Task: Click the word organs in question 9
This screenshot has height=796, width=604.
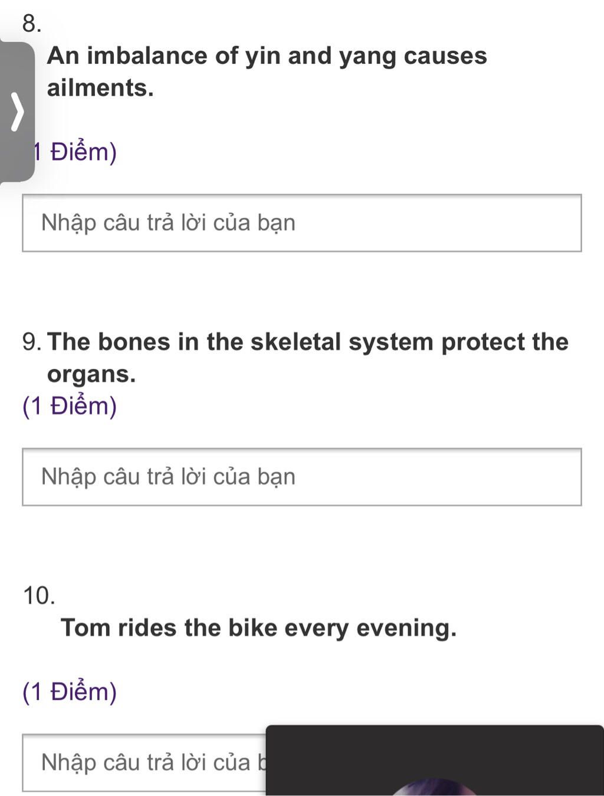Action: [x=91, y=374]
